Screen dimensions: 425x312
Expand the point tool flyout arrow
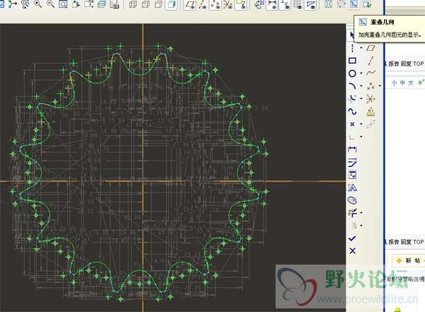coord(361,124)
